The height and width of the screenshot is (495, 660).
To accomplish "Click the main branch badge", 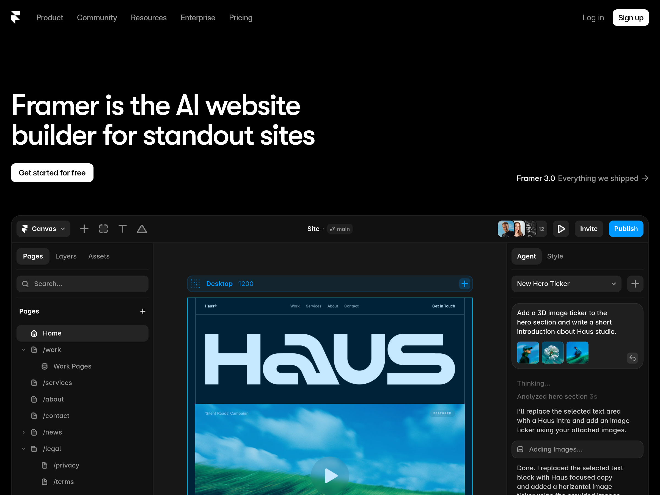I will (340, 229).
